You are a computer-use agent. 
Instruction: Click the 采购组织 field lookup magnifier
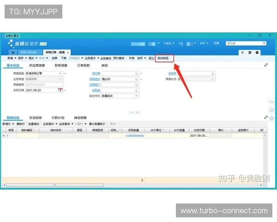click(136, 79)
